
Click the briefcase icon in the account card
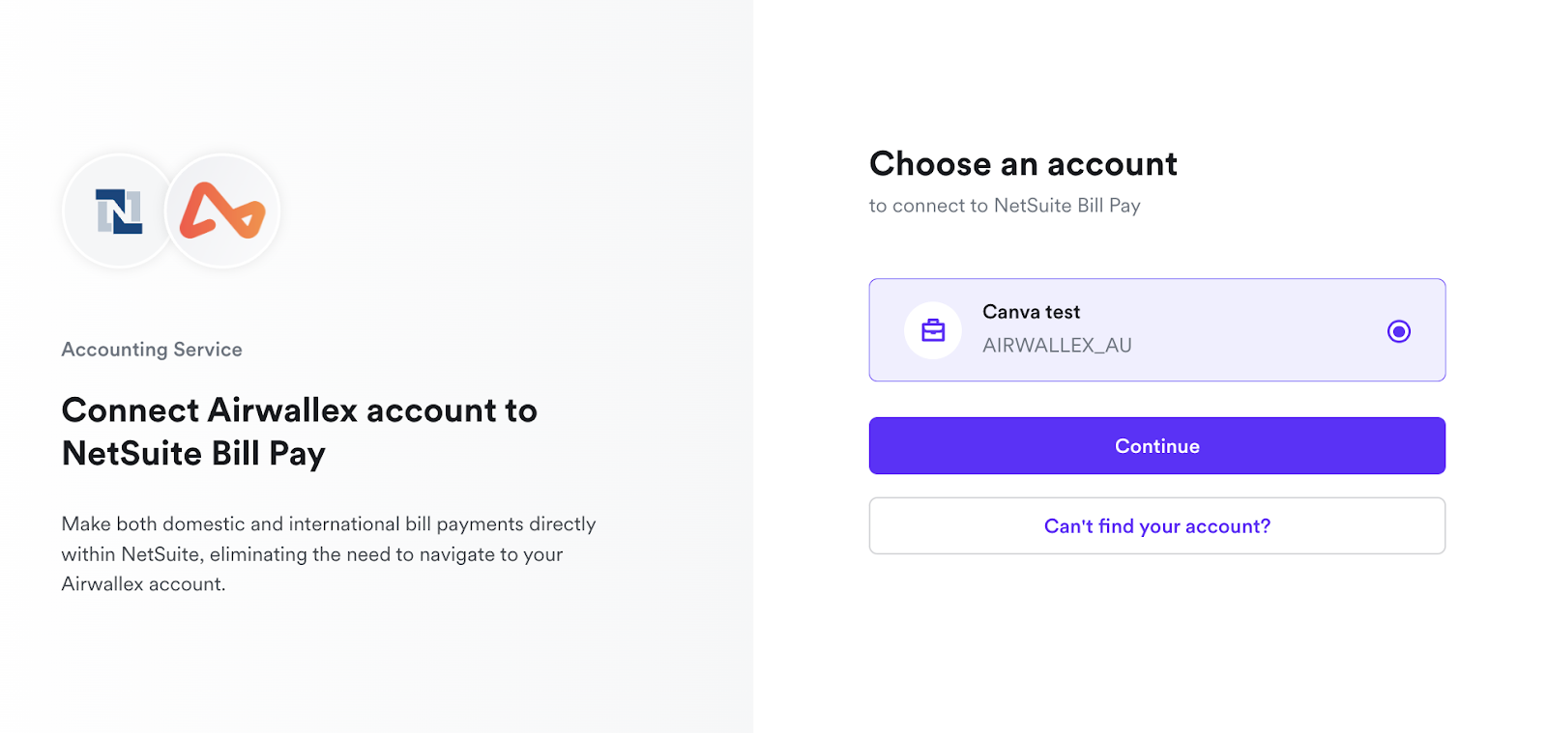tap(933, 330)
